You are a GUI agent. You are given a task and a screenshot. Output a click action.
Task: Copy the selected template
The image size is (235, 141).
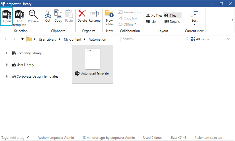pyautogui.click(x=58, y=16)
